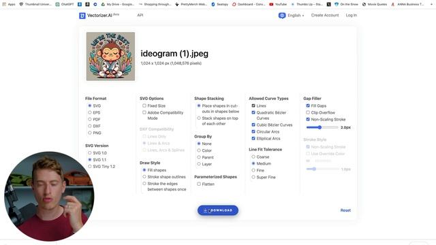Select PDF file format
Viewport: 436px width, 245px height.
(90, 119)
